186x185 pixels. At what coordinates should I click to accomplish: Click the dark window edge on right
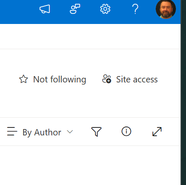click(183, 92)
